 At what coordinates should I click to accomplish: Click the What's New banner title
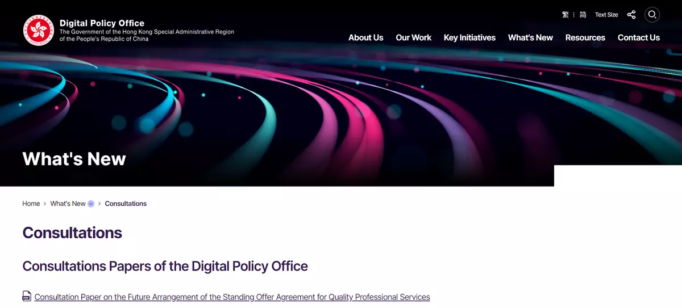74,159
